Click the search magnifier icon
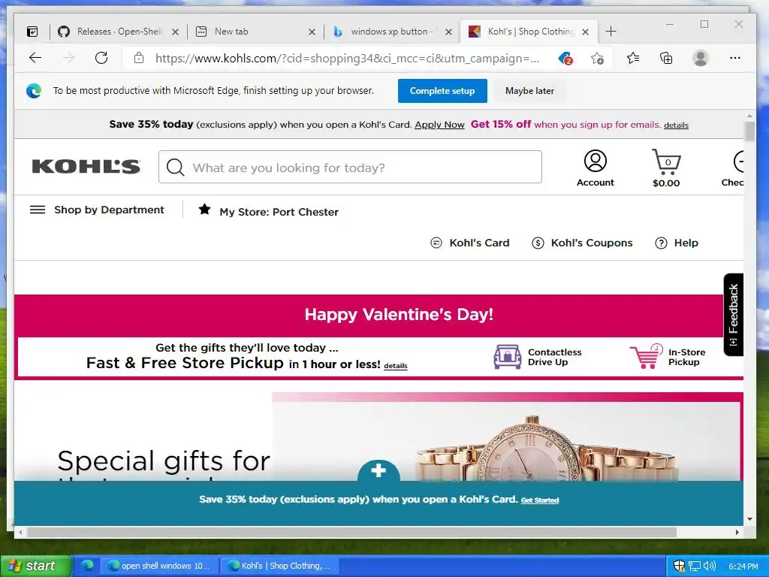The image size is (769, 577). pyautogui.click(x=175, y=168)
